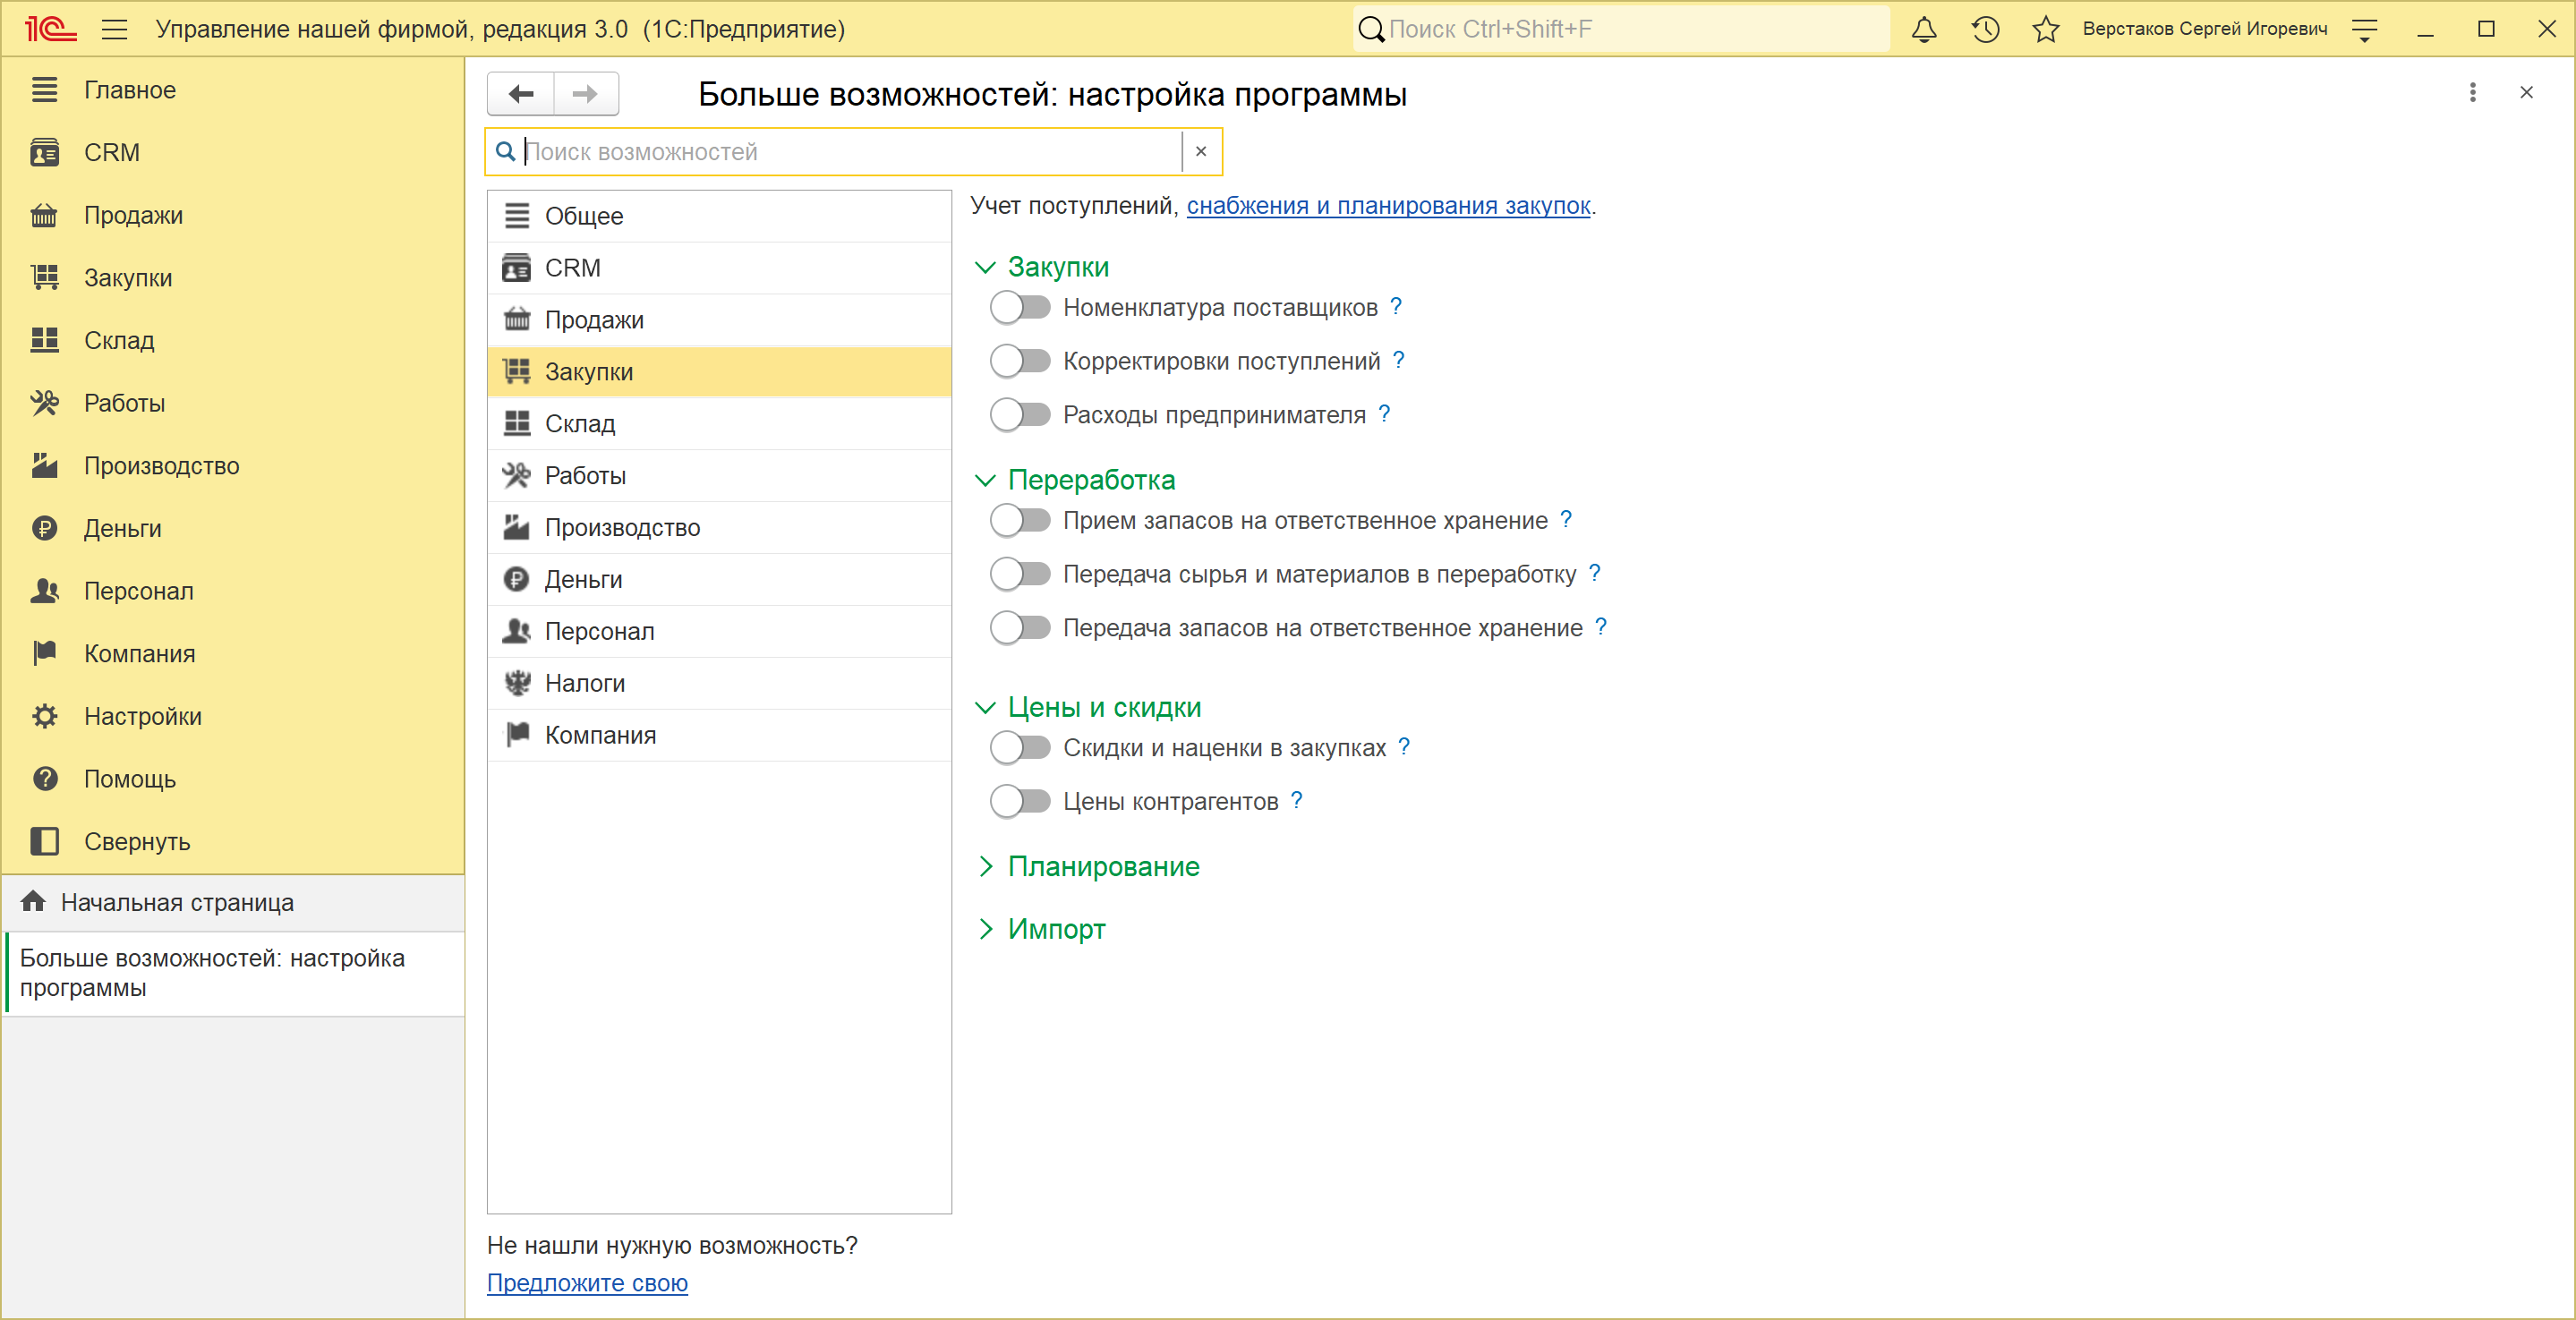Click the help question mark for Расходы предпринимателя
2576x1320 pixels.
(x=1384, y=413)
